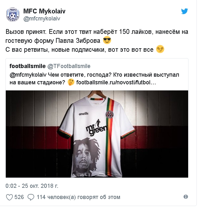Like the tweet with heart icon
This screenshot has width=200, height=207.
(x=9, y=197)
